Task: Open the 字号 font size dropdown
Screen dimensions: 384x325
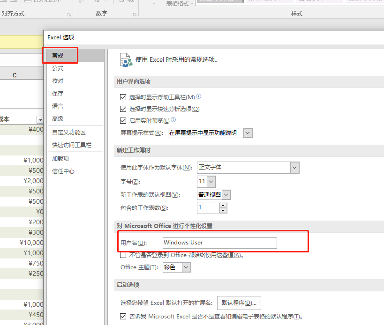Action: [x=211, y=182]
